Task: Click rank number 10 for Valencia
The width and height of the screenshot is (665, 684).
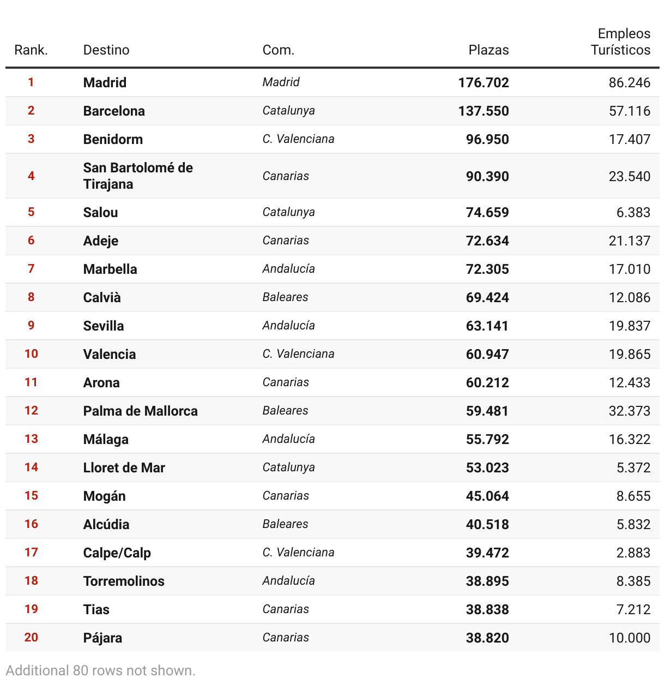Action: click(31, 354)
